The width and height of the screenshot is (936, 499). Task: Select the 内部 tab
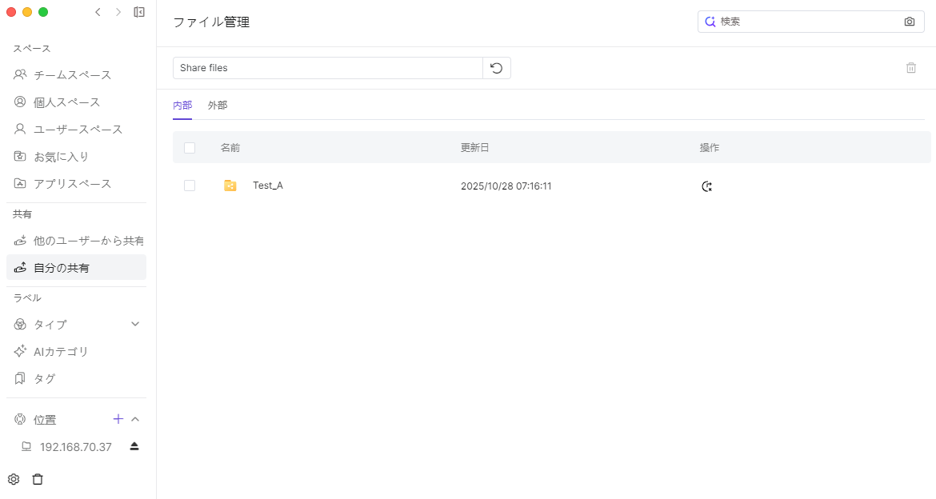click(x=182, y=106)
